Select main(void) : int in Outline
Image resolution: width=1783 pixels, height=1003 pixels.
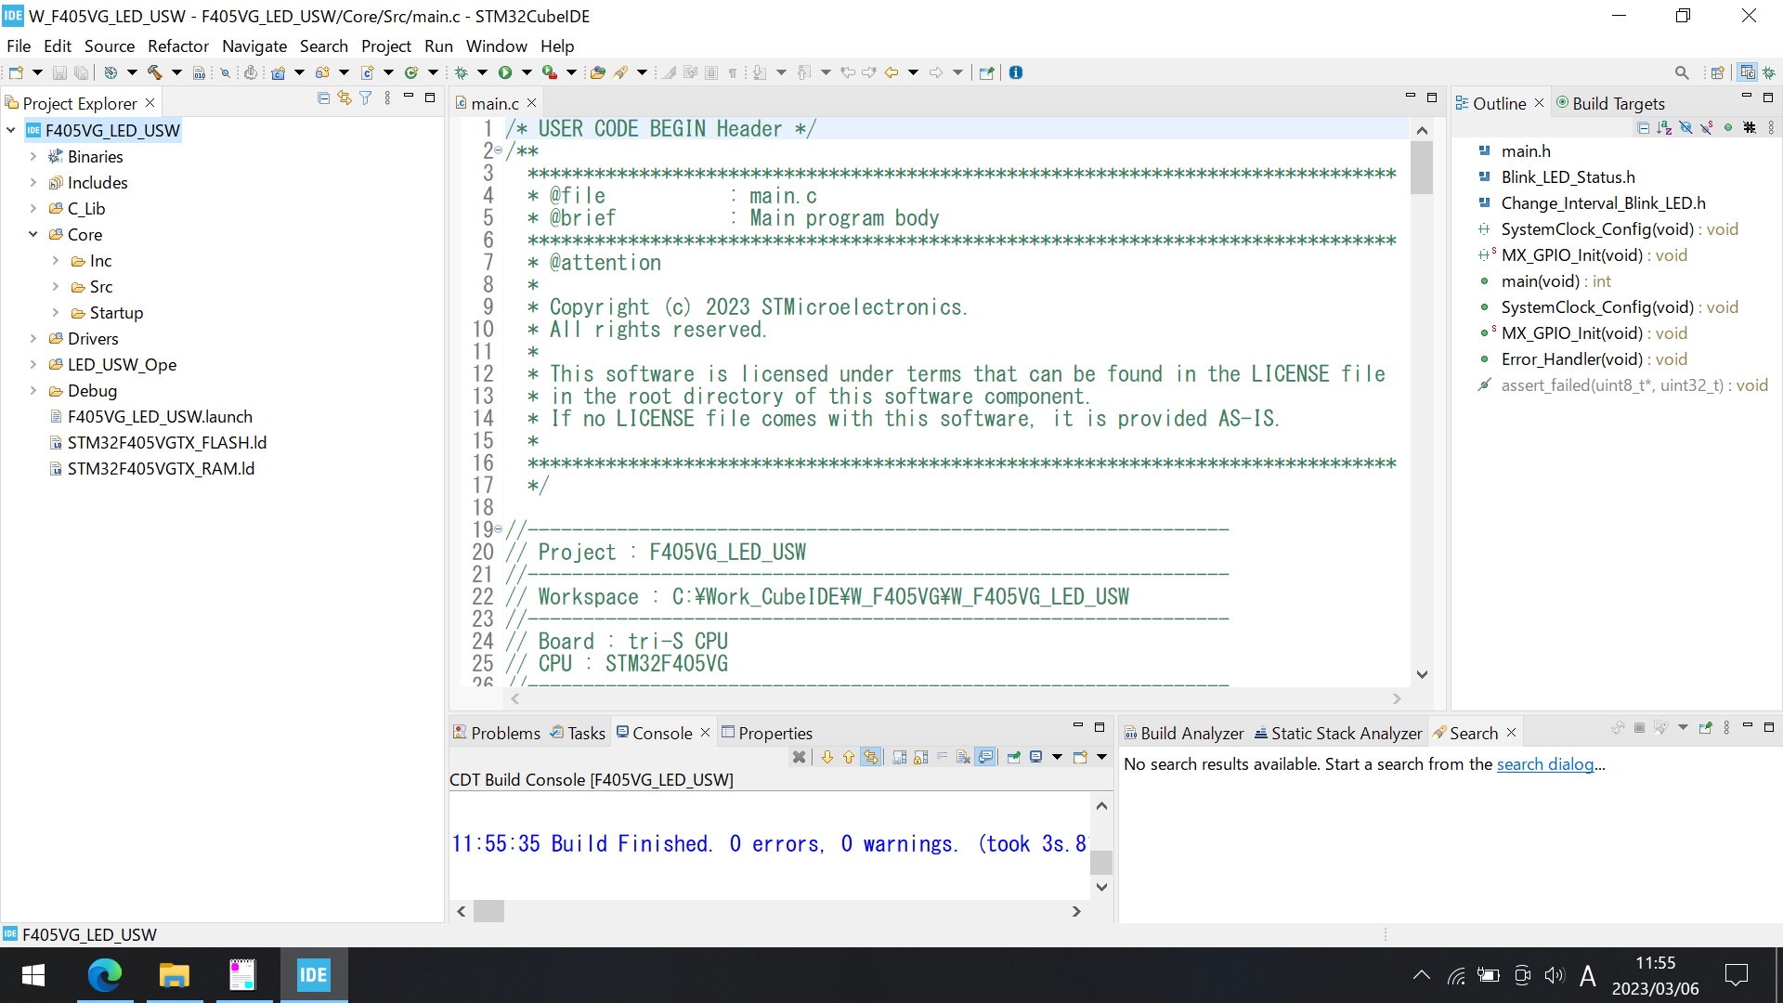pos(1556,281)
